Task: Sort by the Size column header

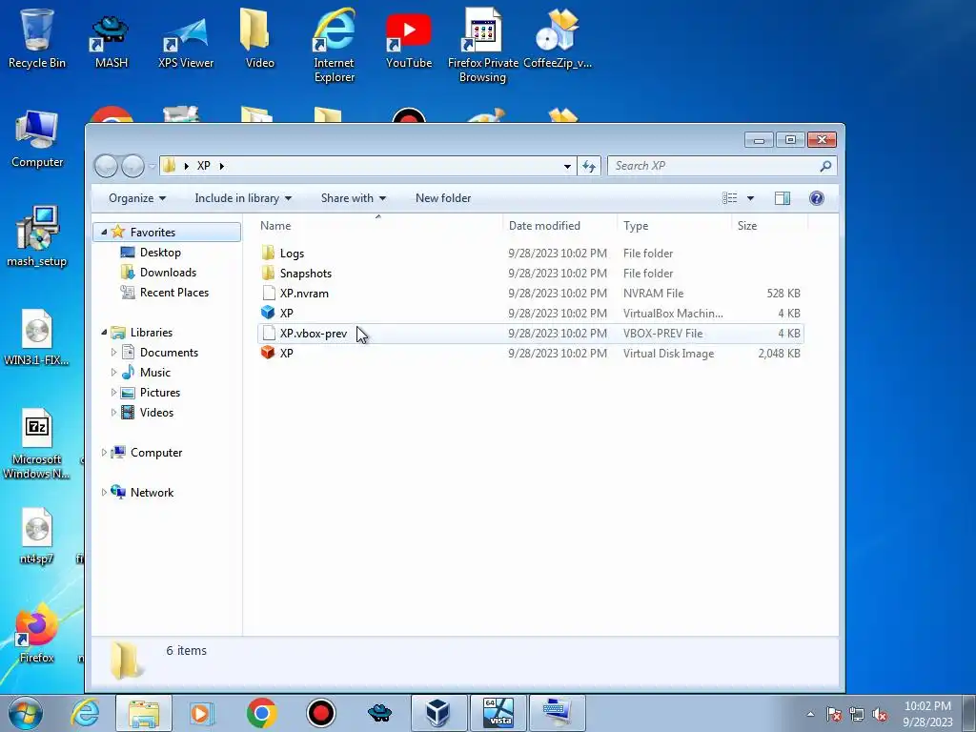Action: (x=769, y=226)
